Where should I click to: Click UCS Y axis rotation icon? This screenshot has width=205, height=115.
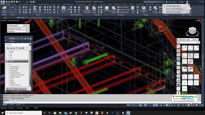pos(190,83)
